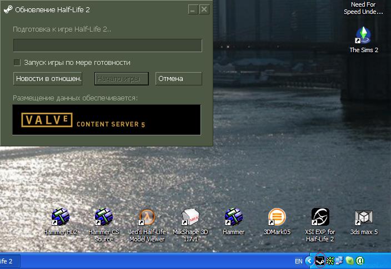
Task: Click the disabled 'Начало игры' button
Action: tap(122, 79)
